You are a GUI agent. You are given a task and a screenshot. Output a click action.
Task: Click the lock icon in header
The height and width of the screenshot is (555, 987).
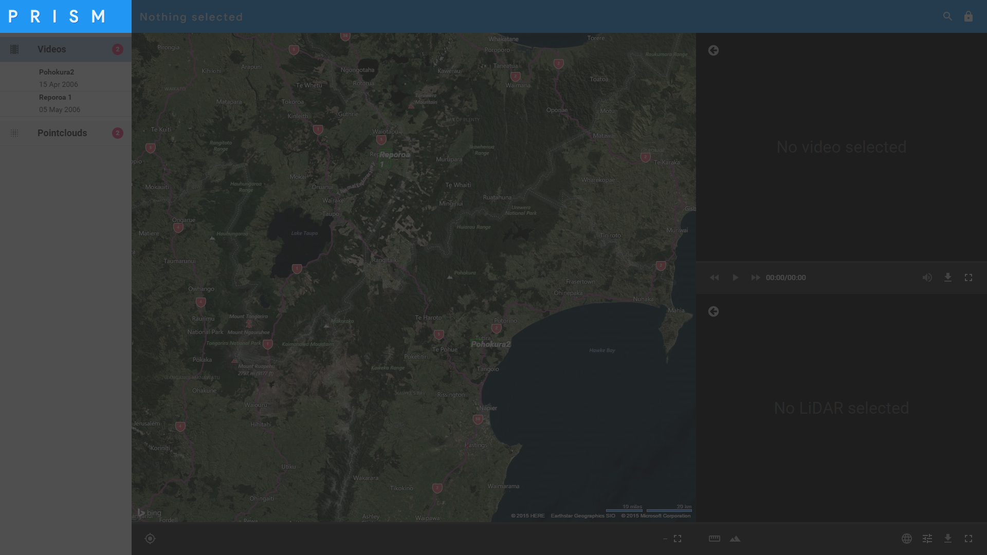pyautogui.click(x=968, y=16)
